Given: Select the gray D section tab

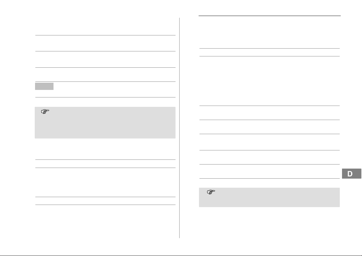Looking at the screenshot, I should click(351, 174).
